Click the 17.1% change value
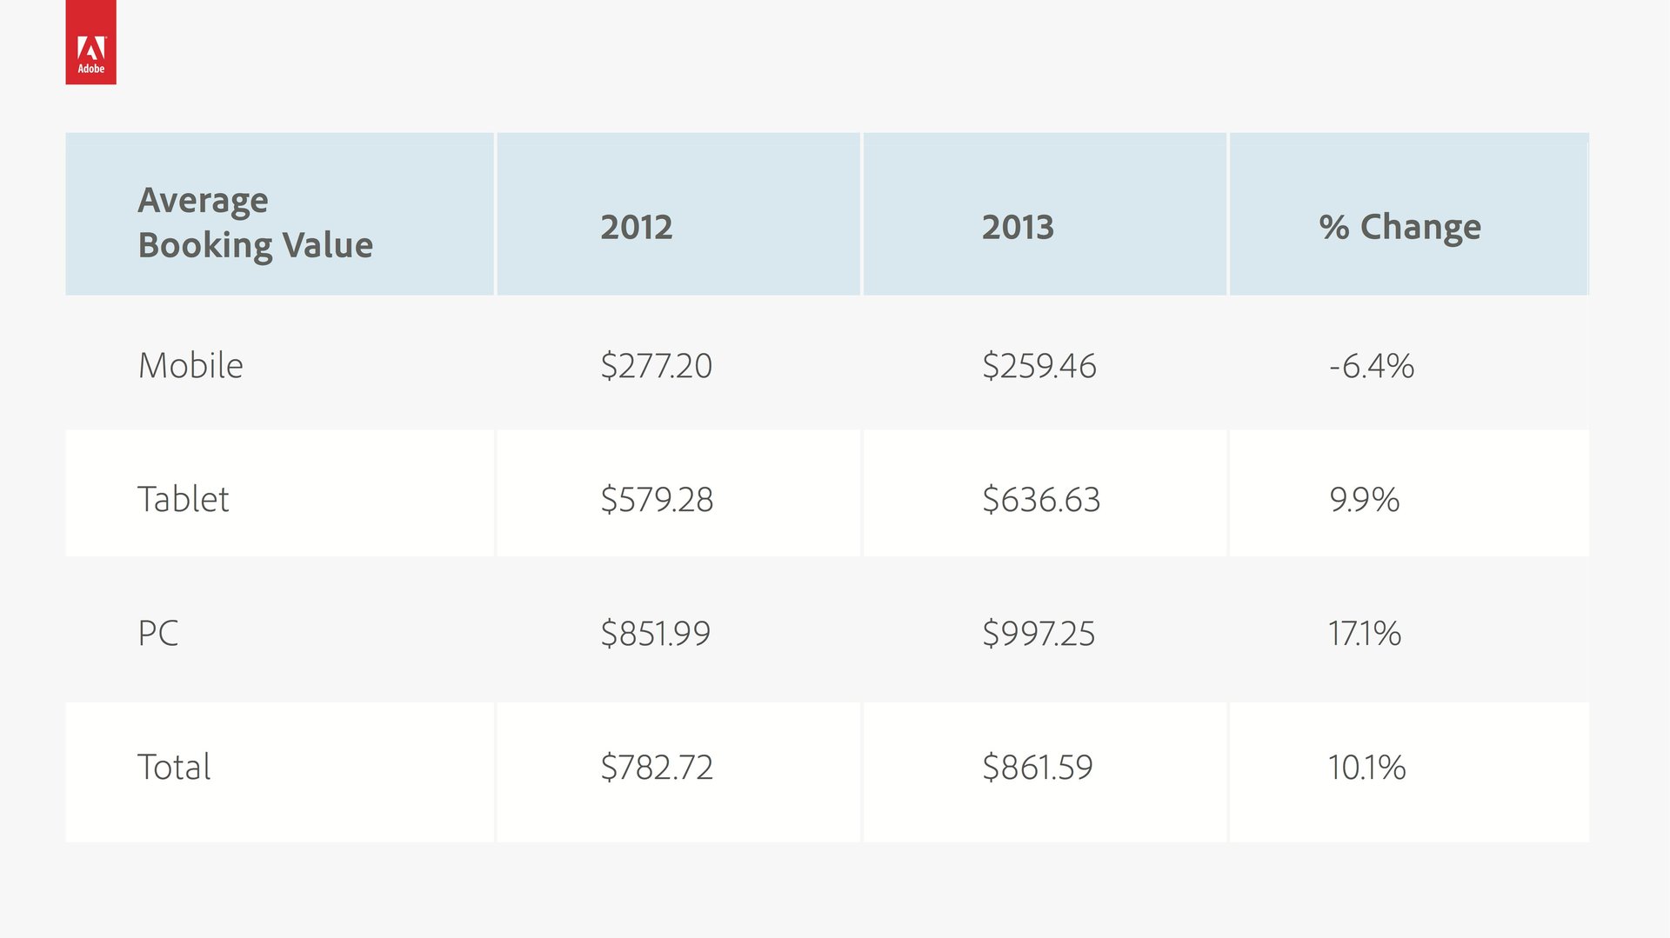 (x=1365, y=633)
